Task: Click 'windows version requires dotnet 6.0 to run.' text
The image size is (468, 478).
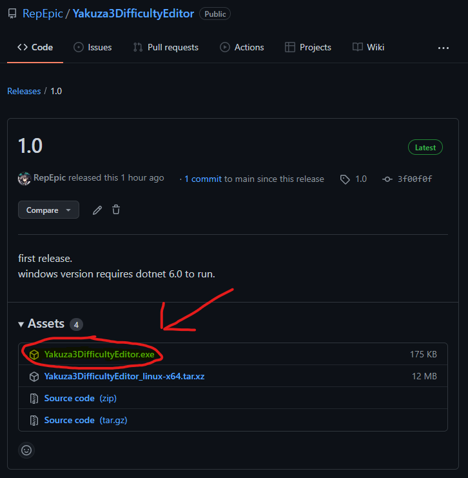Action: pyautogui.click(x=117, y=274)
